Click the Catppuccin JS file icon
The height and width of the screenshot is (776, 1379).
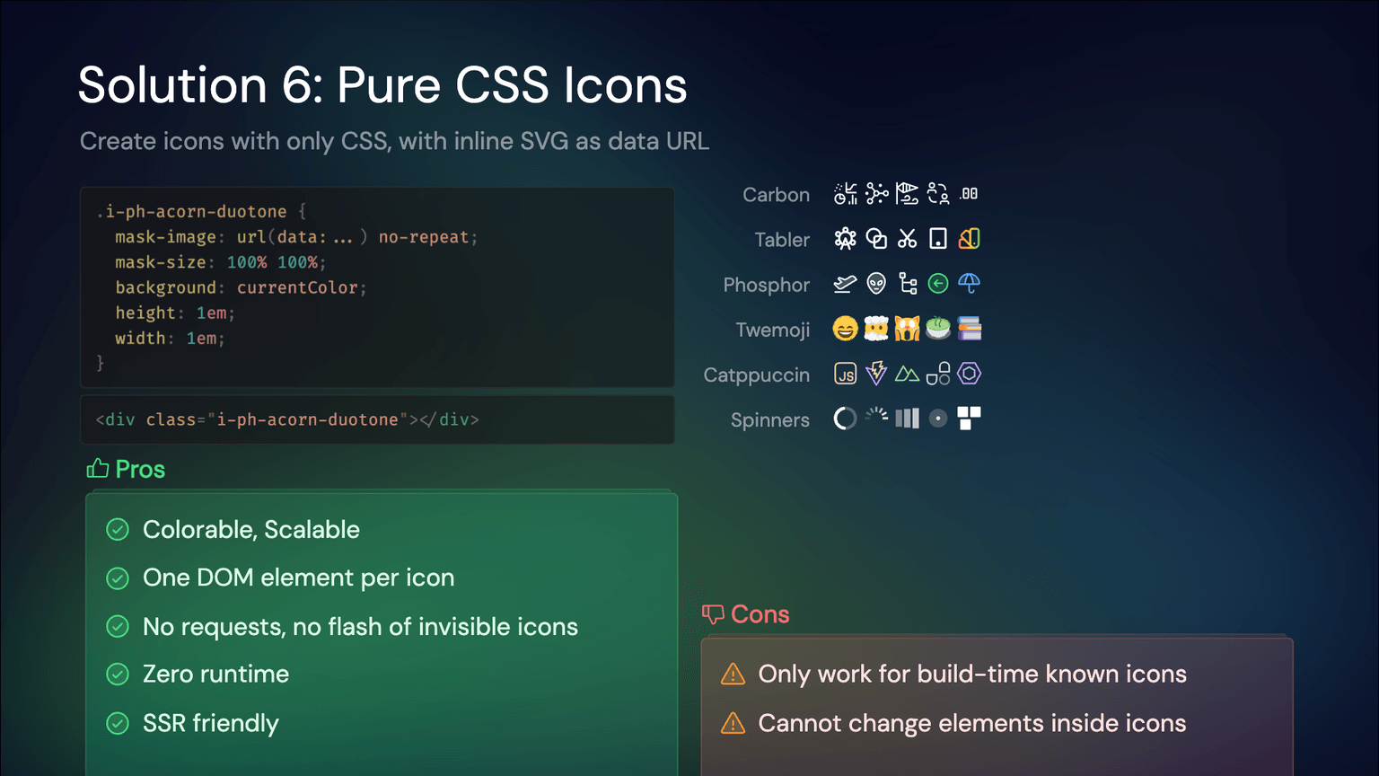pos(845,375)
